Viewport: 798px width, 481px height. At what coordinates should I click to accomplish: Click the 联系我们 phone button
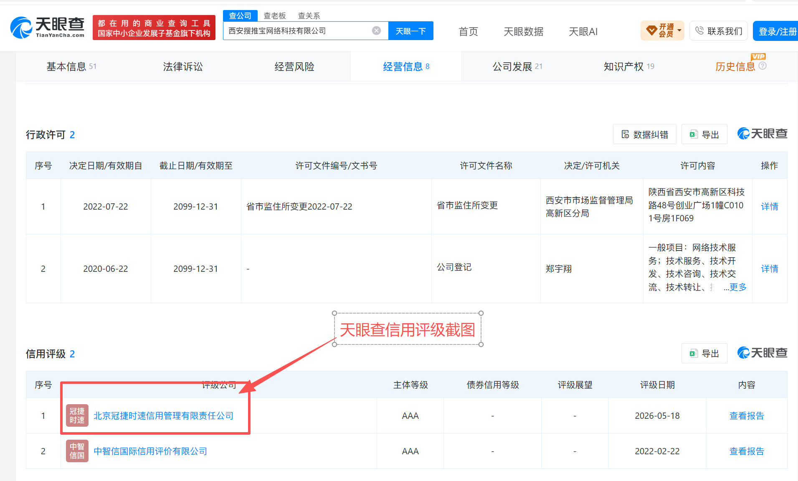coord(719,31)
